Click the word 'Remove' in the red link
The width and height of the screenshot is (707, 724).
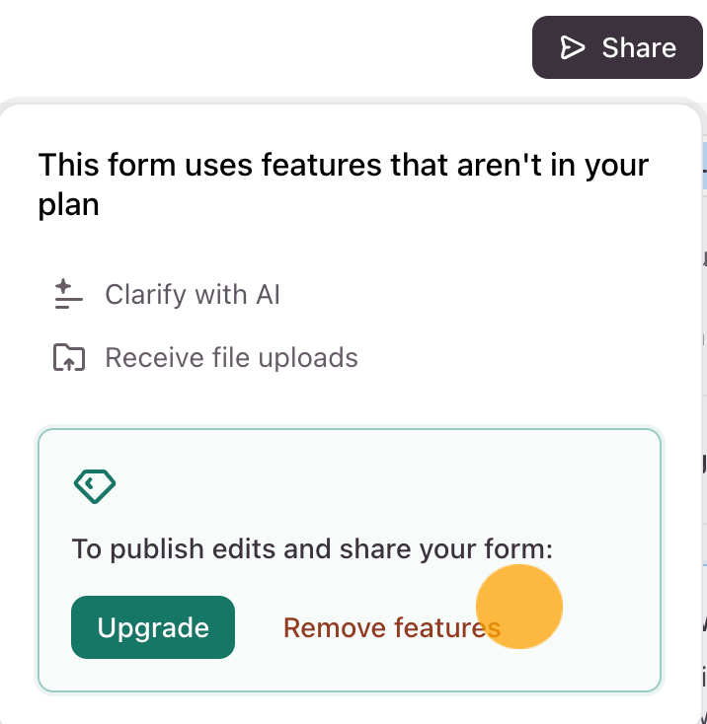[x=334, y=628]
